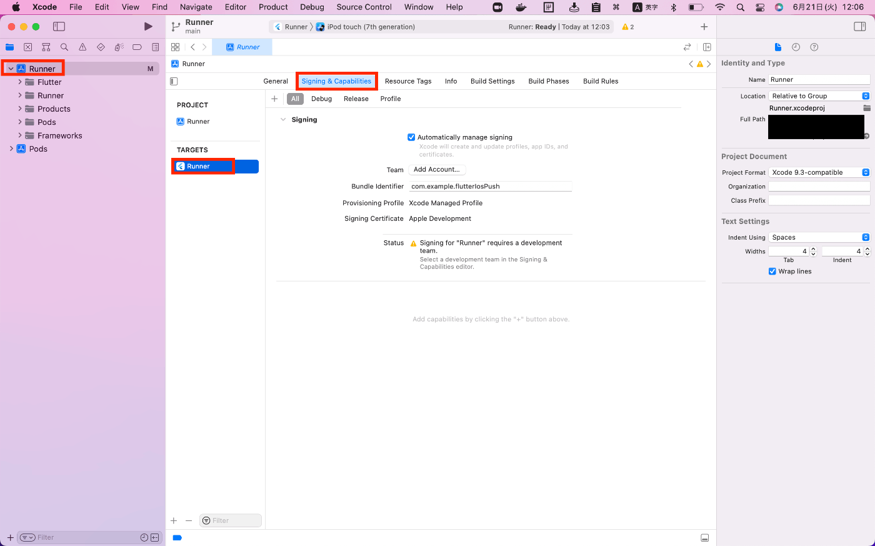
Task: Select the All configuration filter
Action: click(x=295, y=99)
